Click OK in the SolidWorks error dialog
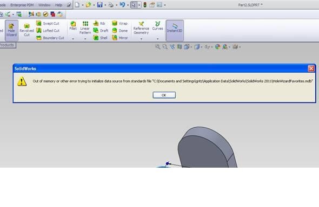The image size is (319, 207). tap(164, 95)
